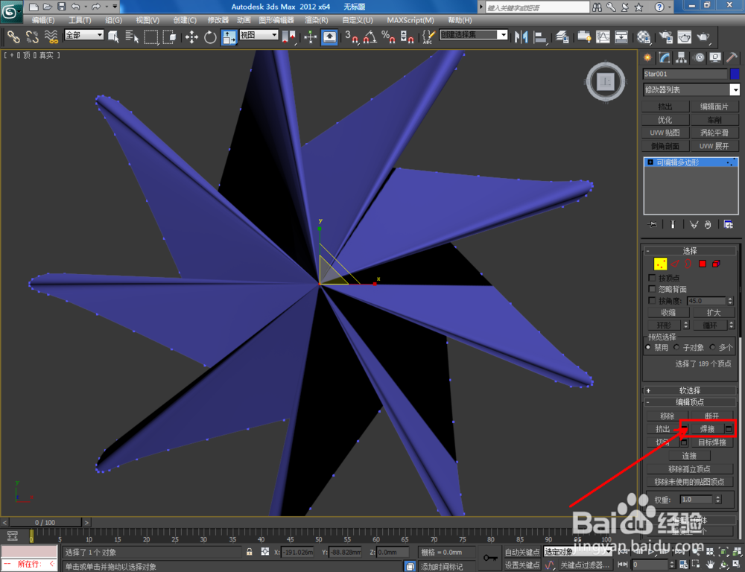
Task: Open the Select by Name list tool
Action: tap(132, 36)
